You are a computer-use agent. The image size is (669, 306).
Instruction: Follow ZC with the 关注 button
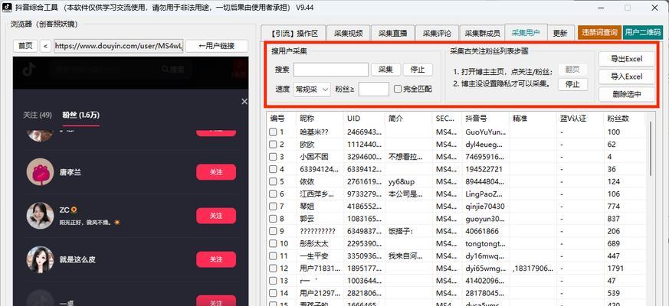[216, 216]
